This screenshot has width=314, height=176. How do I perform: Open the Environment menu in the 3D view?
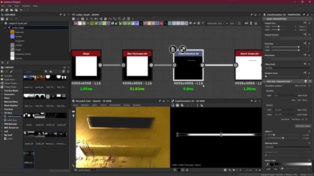115,105
